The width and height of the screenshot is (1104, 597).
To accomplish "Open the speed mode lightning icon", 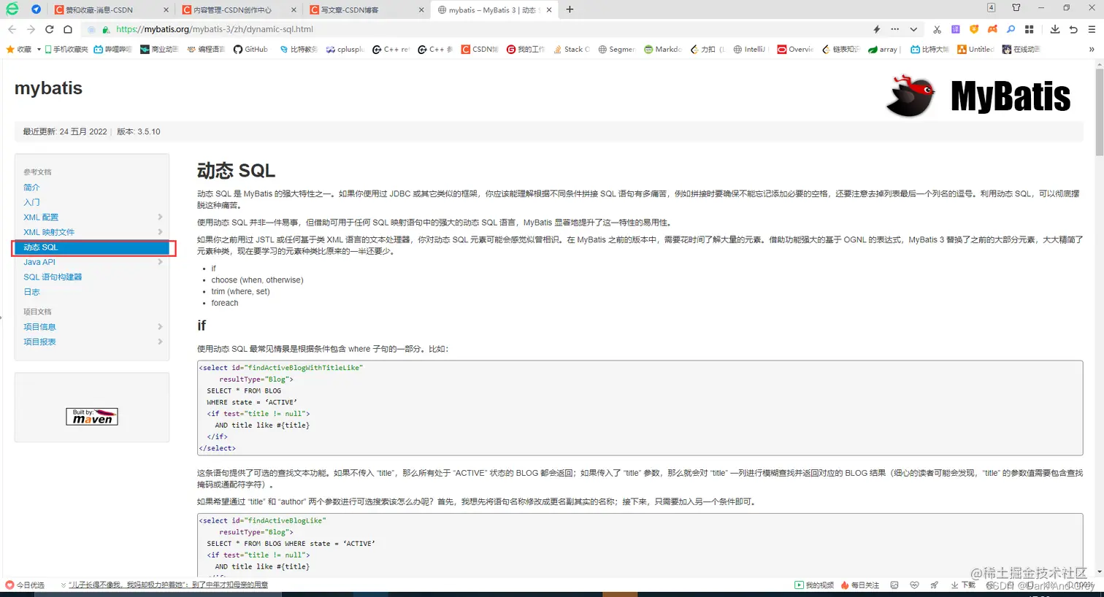I will pos(877,29).
